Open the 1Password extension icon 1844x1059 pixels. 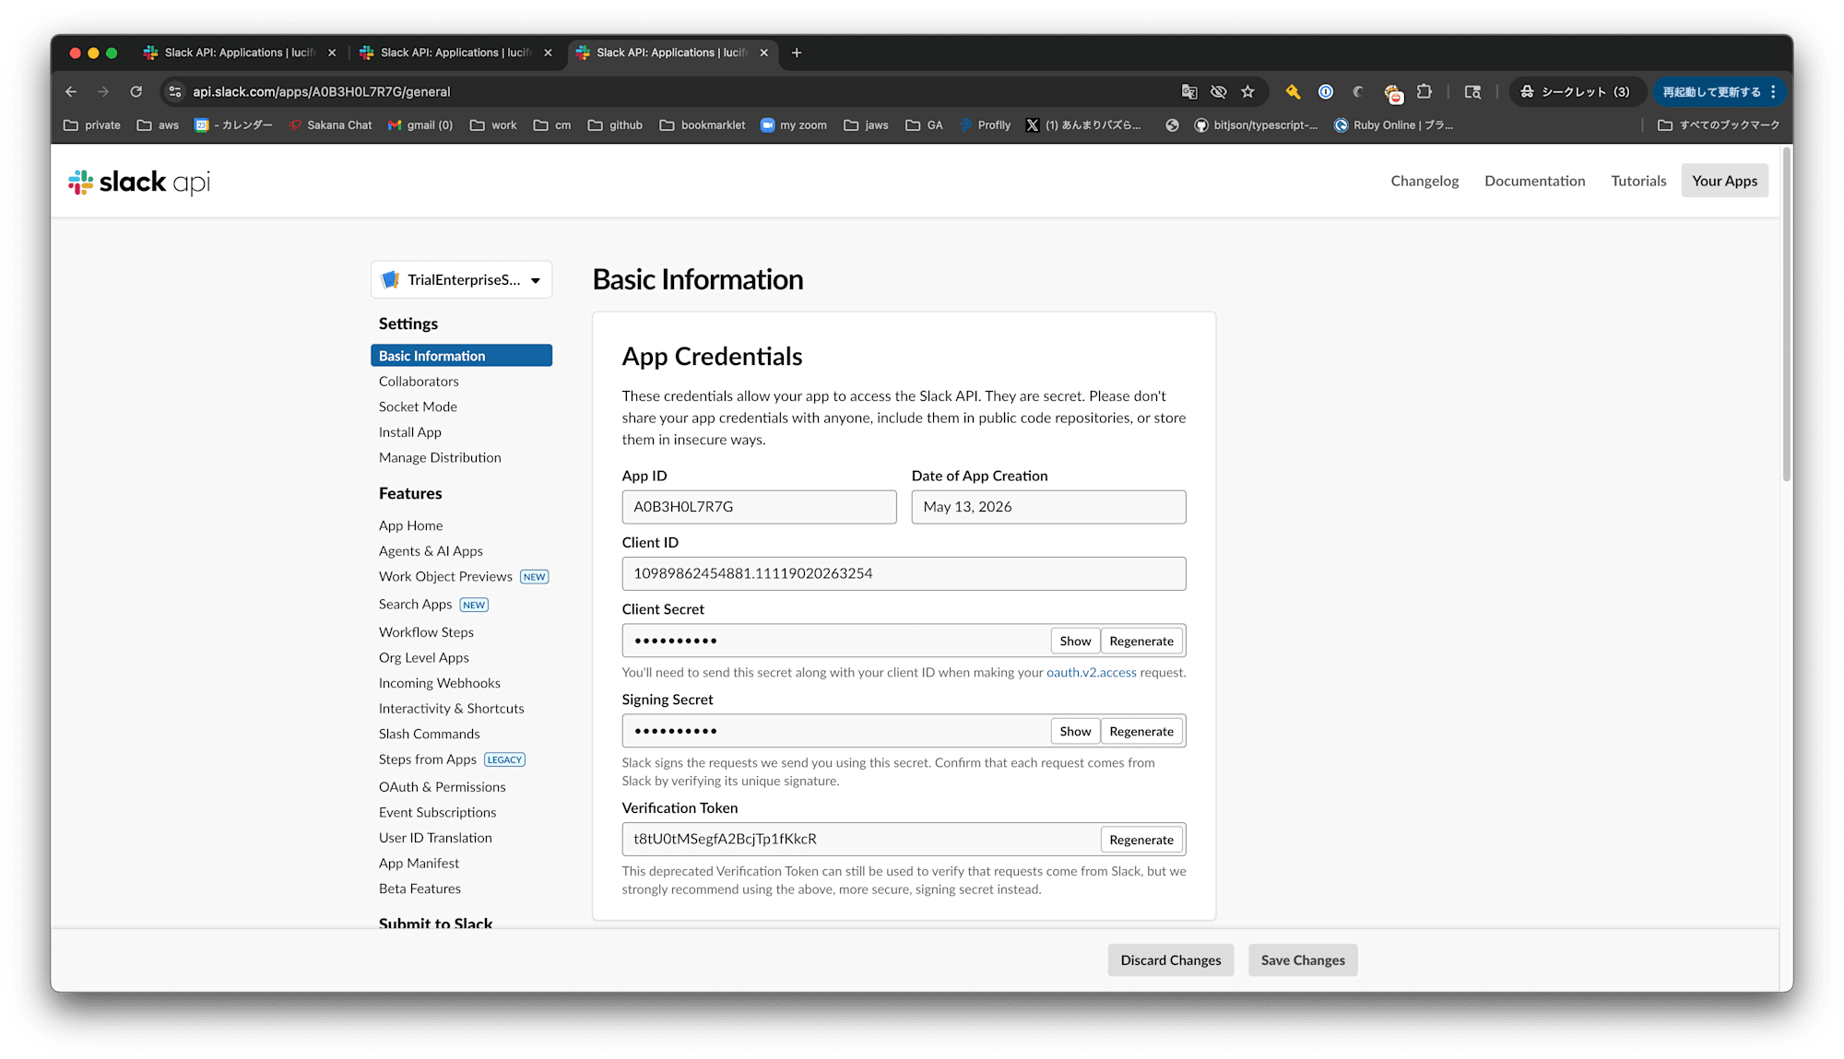click(x=1326, y=91)
